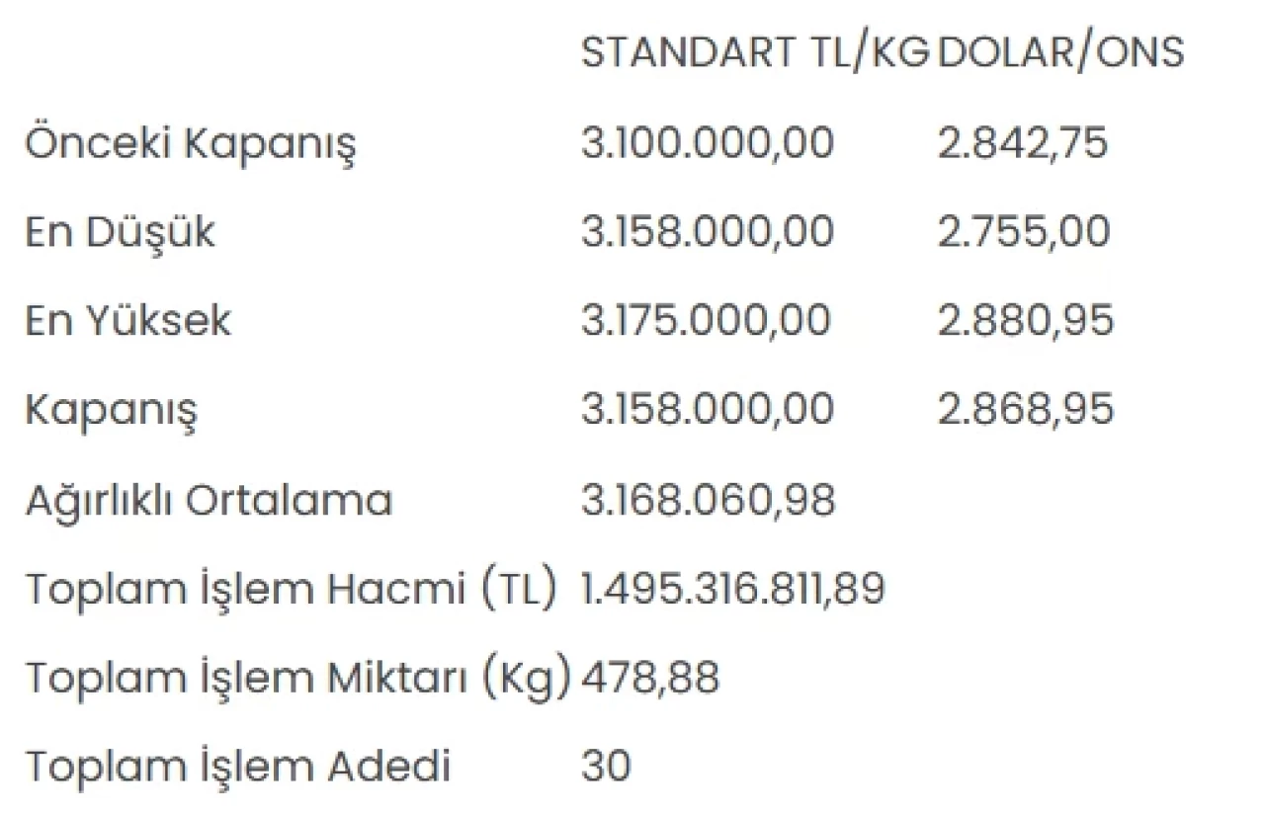1265x813 pixels.
Task: Select the Önceki Kapanış row label
Action: [x=190, y=144]
